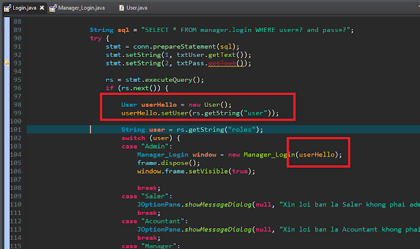Click the 'try' keyword on line 90
420x249 pixels.
point(96,38)
